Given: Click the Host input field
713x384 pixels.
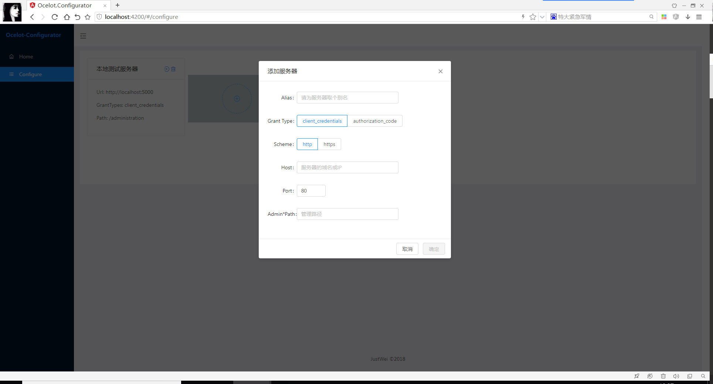Looking at the screenshot, I should pyautogui.click(x=347, y=167).
